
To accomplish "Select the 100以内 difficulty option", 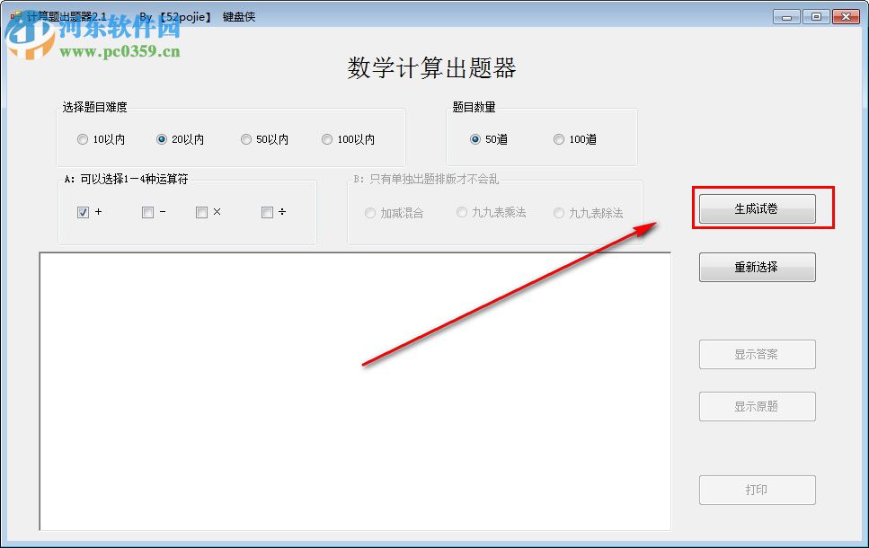I will click(x=327, y=138).
